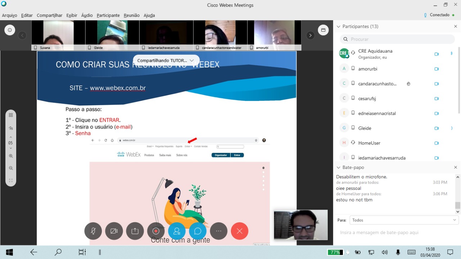Open the share content button
Image resolution: width=461 pixels, height=259 pixels.
[135, 231]
